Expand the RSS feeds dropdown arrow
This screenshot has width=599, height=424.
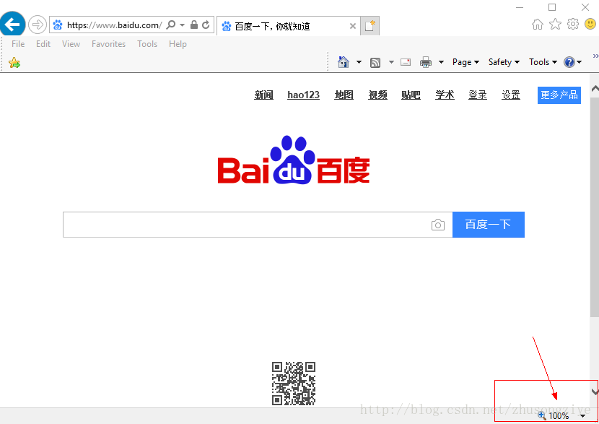pyautogui.click(x=391, y=62)
